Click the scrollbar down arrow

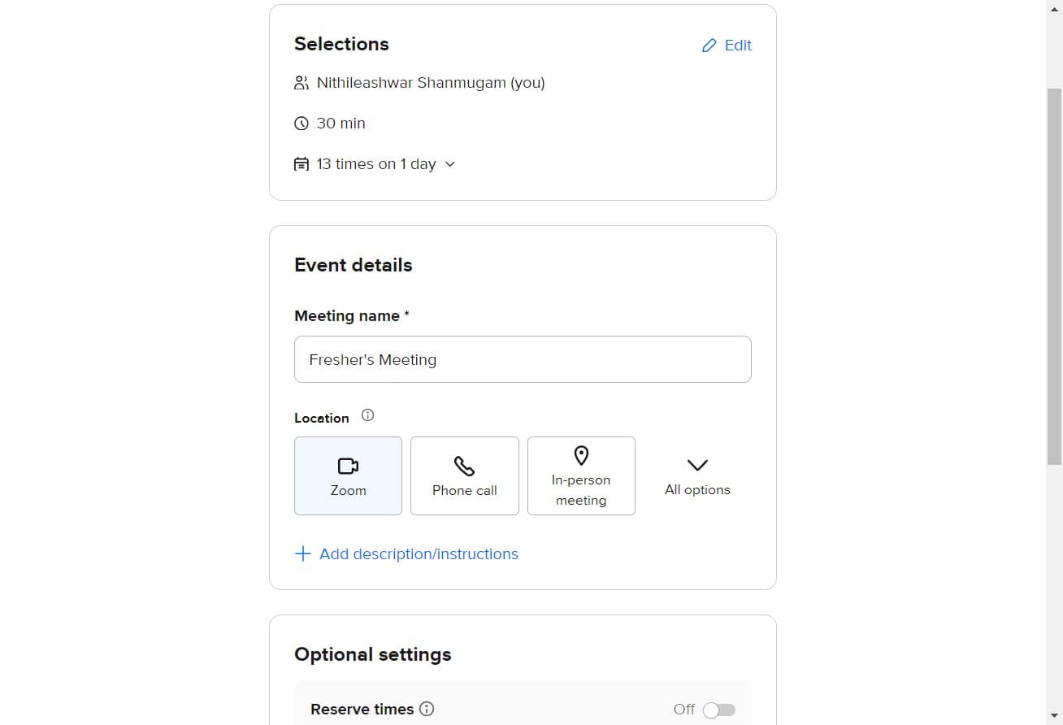[x=1054, y=716]
